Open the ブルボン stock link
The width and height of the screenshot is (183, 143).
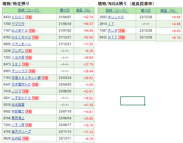click(18, 51)
